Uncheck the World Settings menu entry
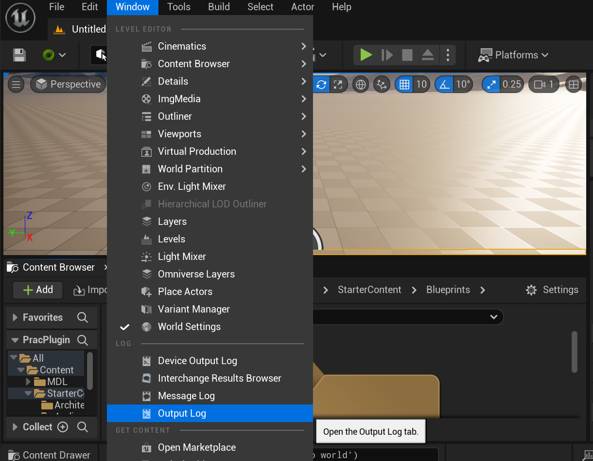This screenshot has height=461, width=593. pos(210,327)
